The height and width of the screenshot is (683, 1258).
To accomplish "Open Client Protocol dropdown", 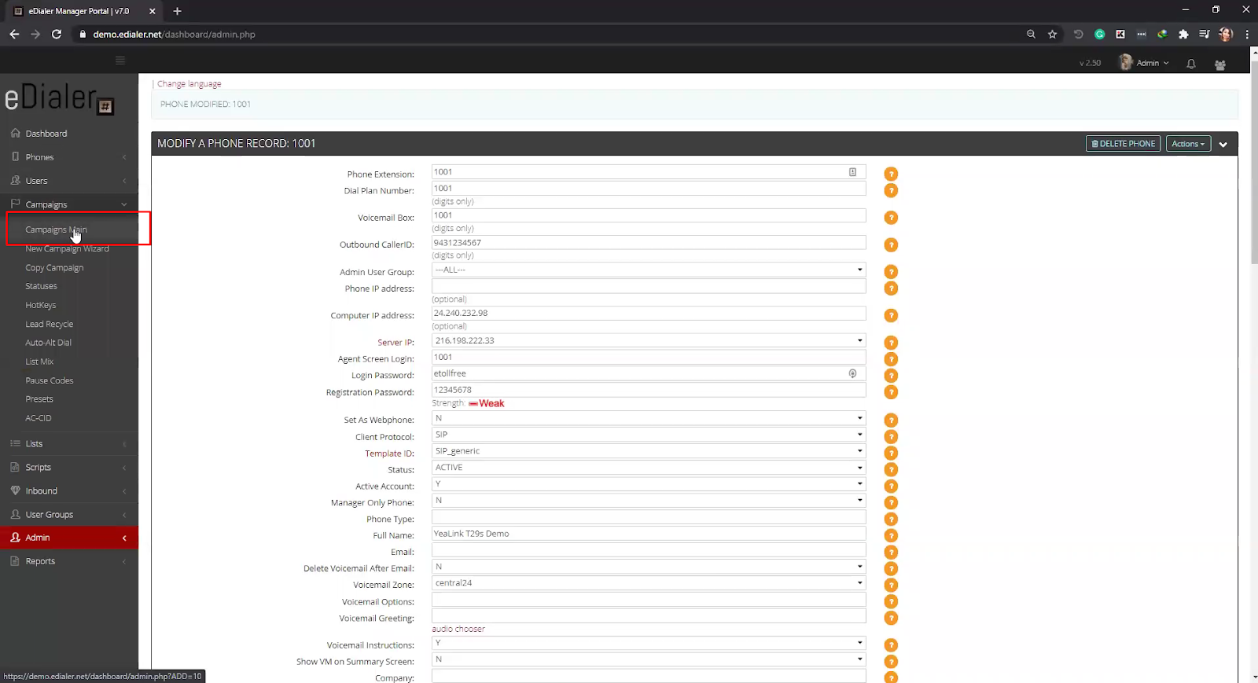I will coord(649,435).
